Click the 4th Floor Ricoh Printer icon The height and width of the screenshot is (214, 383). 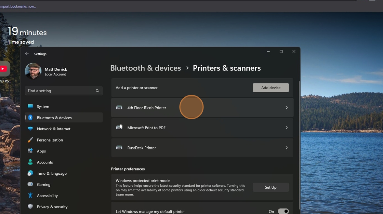[x=119, y=107]
